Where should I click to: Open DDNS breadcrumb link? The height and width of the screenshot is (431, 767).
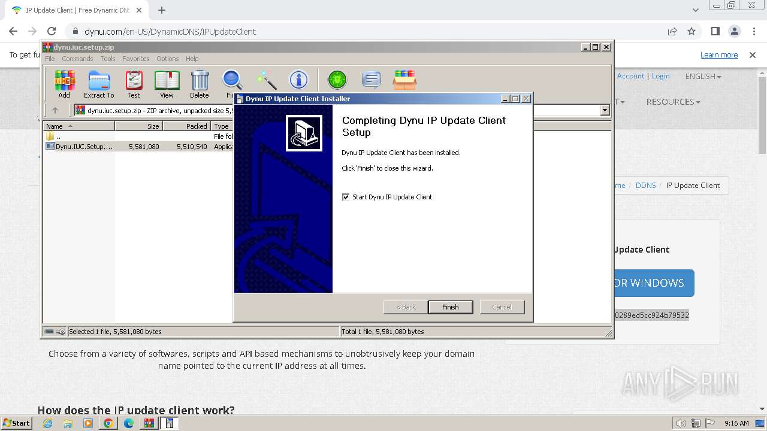[x=646, y=185]
